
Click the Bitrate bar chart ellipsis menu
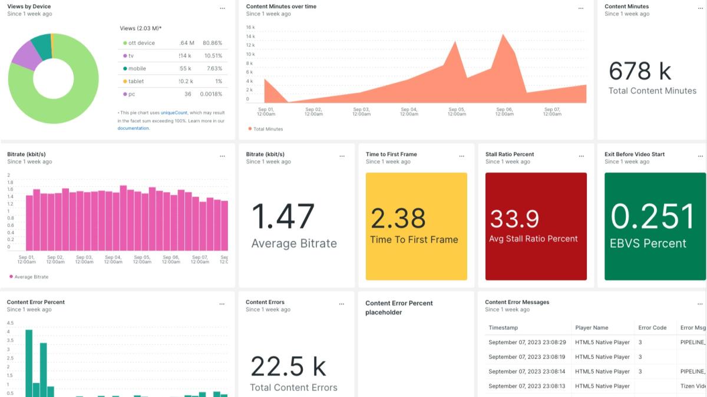tap(222, 156)
